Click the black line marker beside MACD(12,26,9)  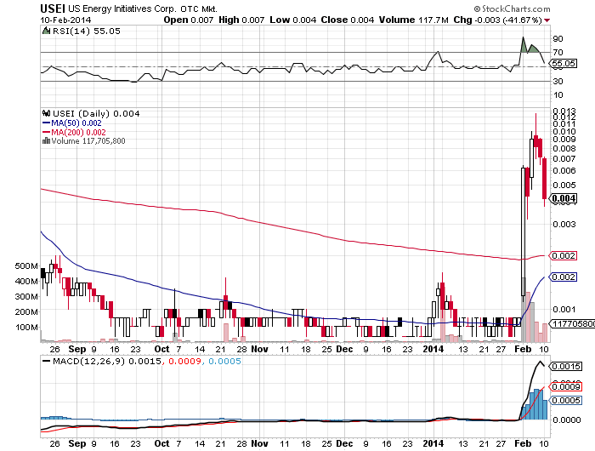pyautogui.click(x=46, y=362)
